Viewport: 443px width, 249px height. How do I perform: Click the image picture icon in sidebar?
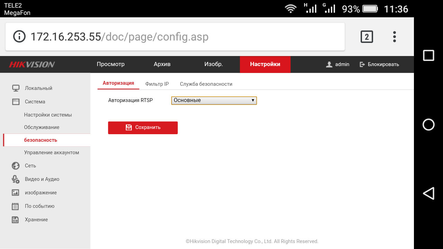16,193
